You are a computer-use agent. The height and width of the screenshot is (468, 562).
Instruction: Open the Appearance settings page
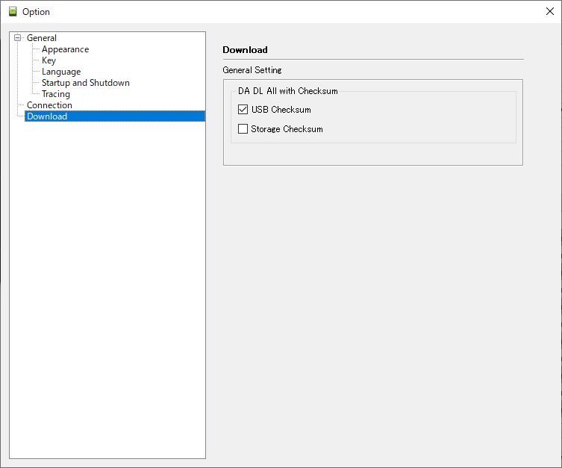[65, 49]
